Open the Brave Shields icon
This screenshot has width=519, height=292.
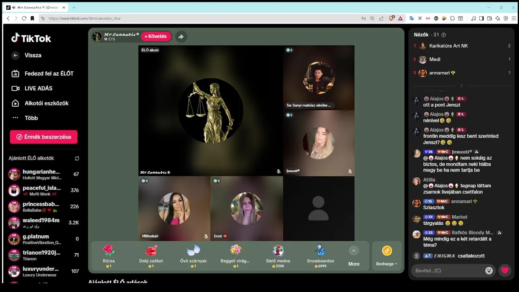(391, 18)
